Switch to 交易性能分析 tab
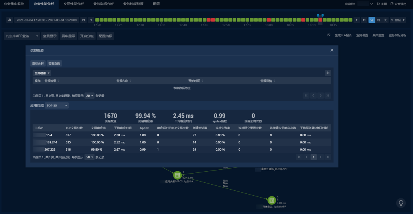The height and width of the screenshot is (214, 413). (x=73, y=4)
